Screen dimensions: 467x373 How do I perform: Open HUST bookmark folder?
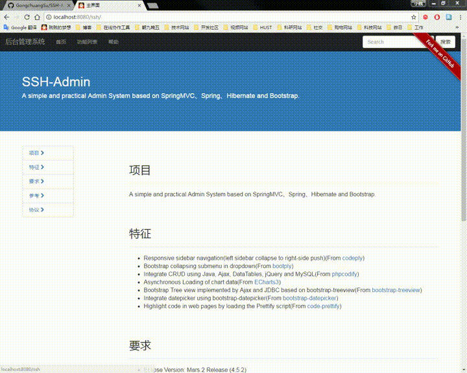tap(263, 27)
